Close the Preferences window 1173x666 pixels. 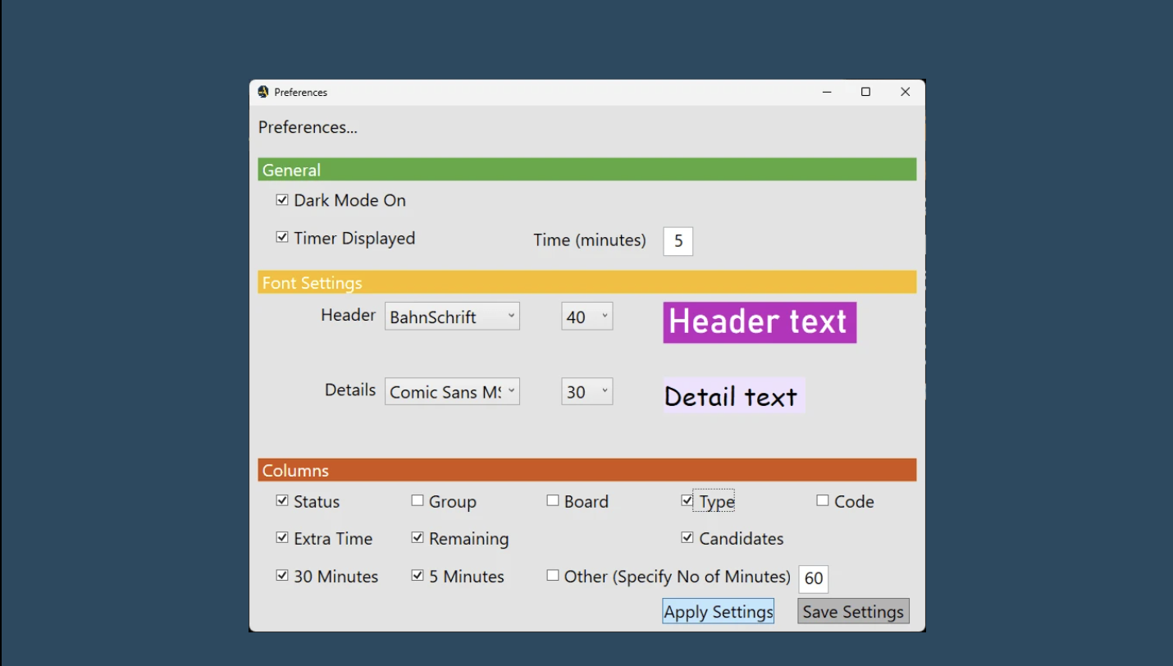905,92
